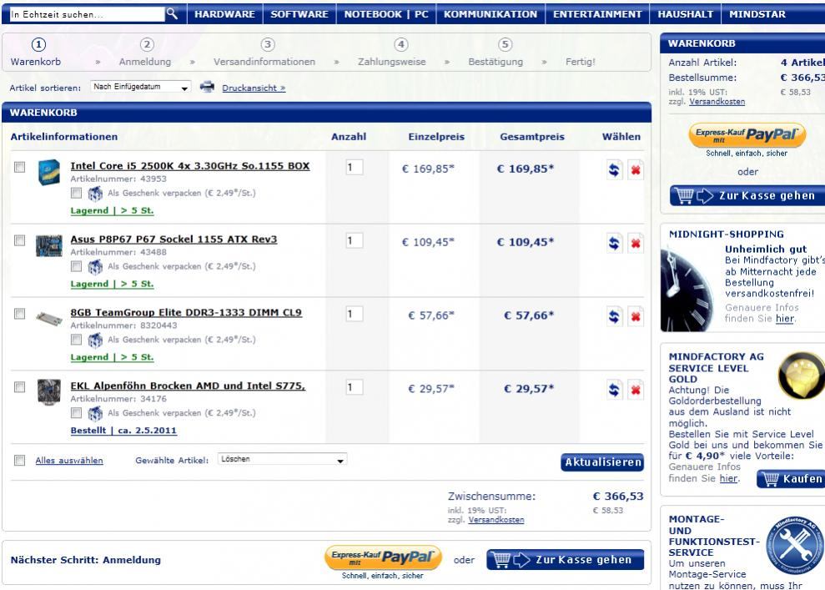The width and height of the screenshot is (825, 590).
Task: Open 8GB TeamGroup Elite DDR3-1333 link
Action: 186,312
